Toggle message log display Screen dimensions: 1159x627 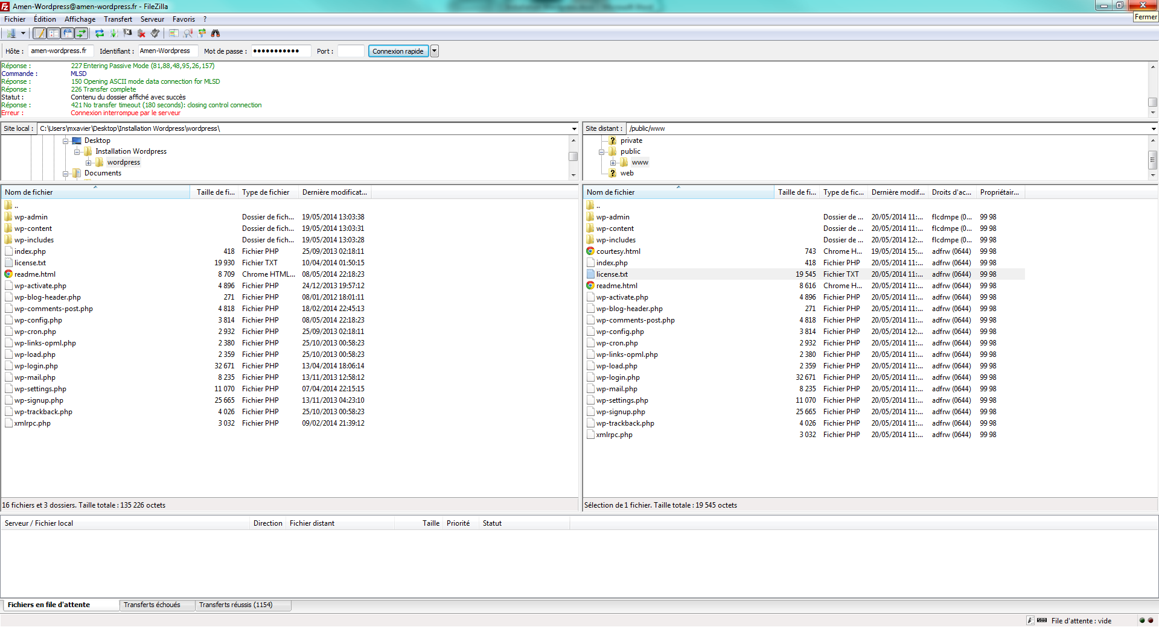[39, 33]
